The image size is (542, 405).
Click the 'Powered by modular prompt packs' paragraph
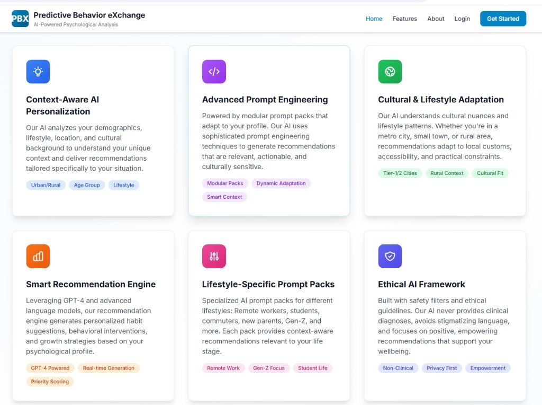point(268,141)
